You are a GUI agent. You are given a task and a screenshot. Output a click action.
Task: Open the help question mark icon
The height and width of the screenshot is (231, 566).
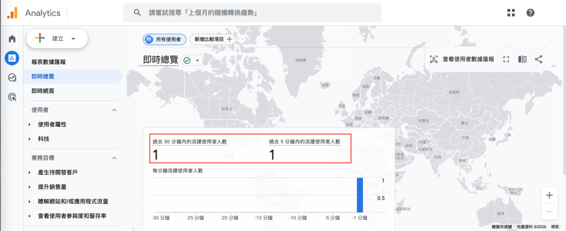pos(530,13)
